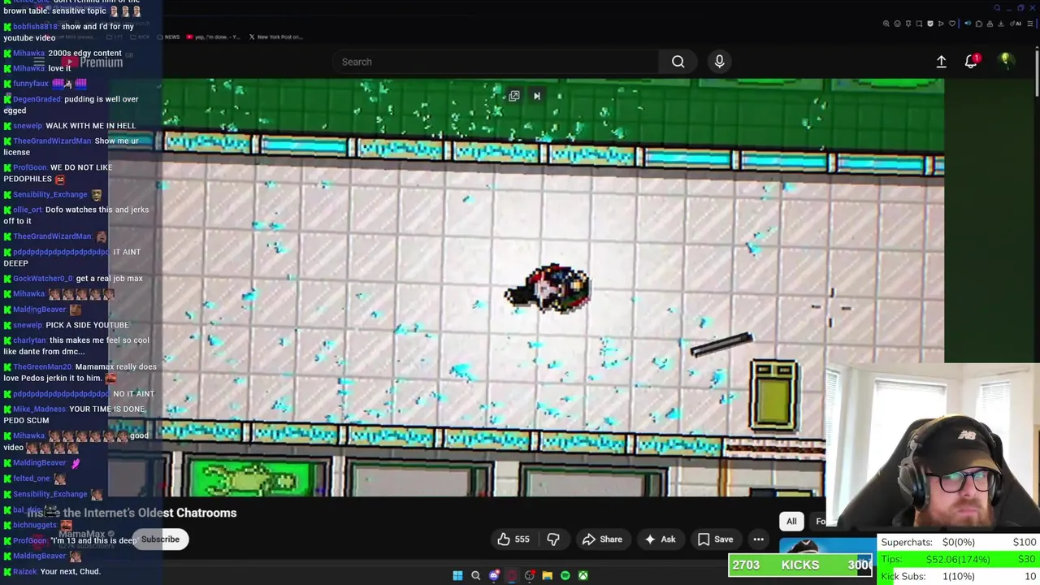Click the Tips goal progress bar

pos(959,559)
